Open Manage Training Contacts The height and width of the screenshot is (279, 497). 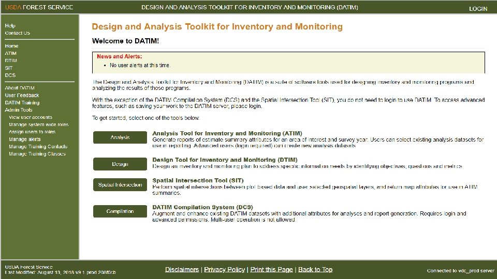tap(38, 146)
